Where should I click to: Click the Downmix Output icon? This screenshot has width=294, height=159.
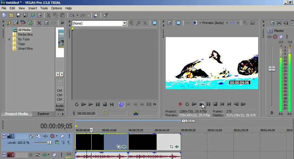279,23
